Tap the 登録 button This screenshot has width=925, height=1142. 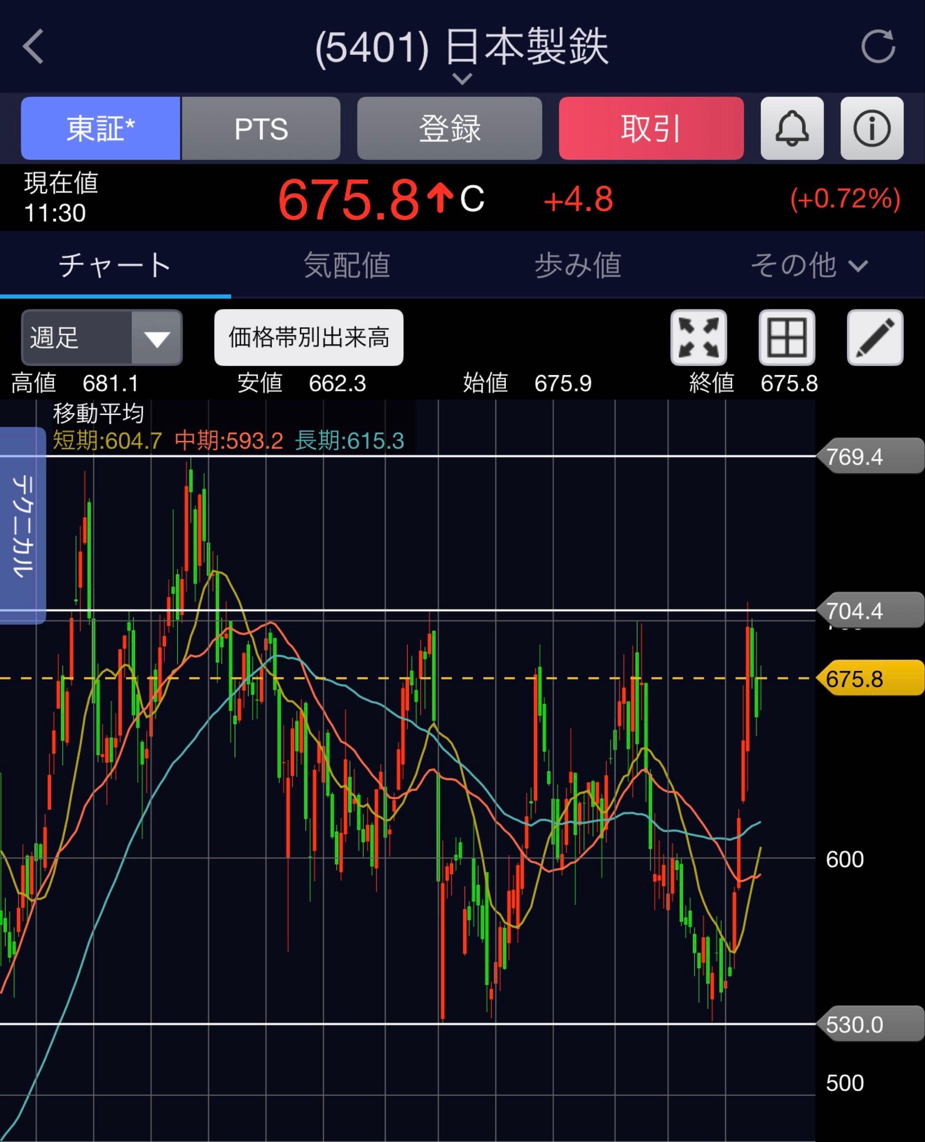coord(450,128)
